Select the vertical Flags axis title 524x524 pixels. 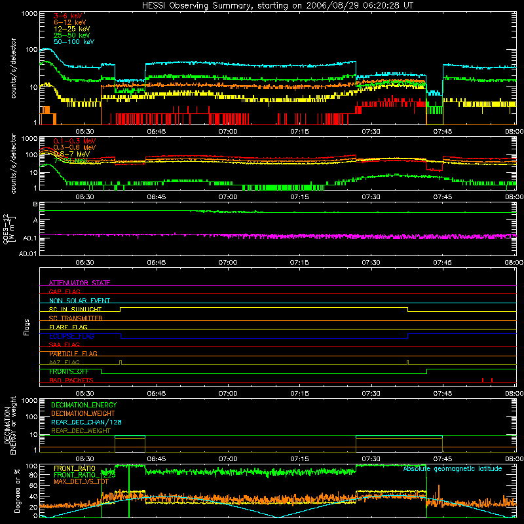coord(26,327)
